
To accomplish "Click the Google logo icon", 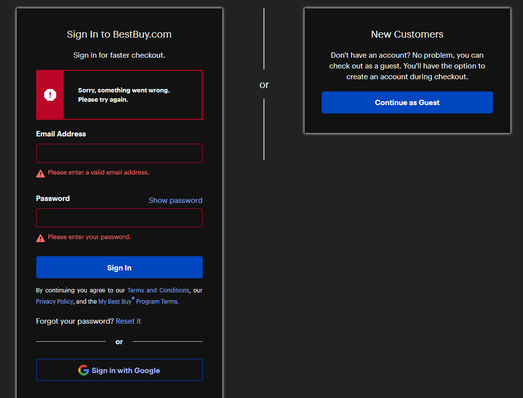I will (83, 370).
